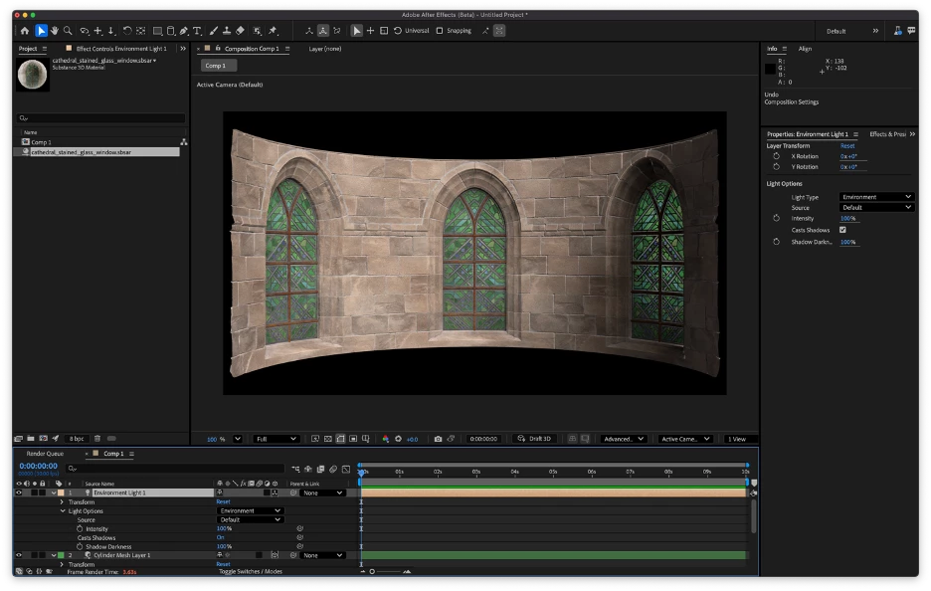Open the Align panel tab

pos(805,49)
